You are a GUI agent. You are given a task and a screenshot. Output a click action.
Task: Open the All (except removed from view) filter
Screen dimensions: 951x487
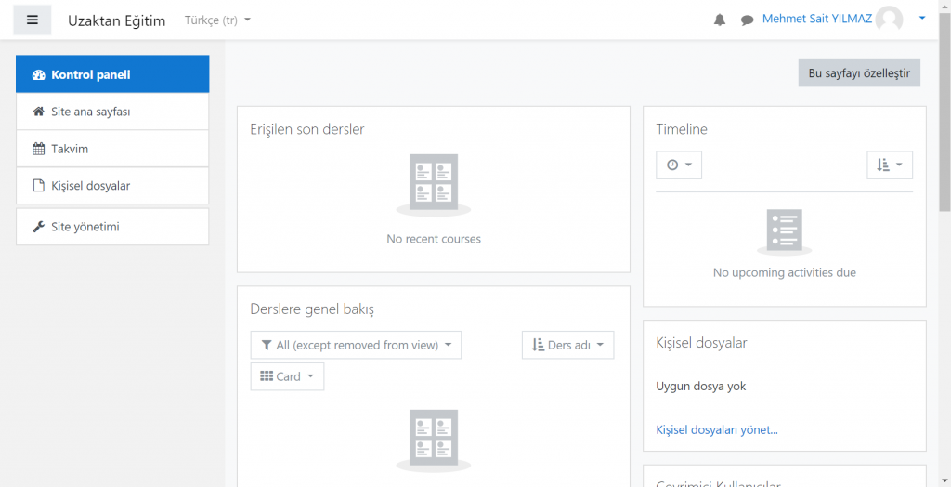pyautogui.click(x=356, y=345)
